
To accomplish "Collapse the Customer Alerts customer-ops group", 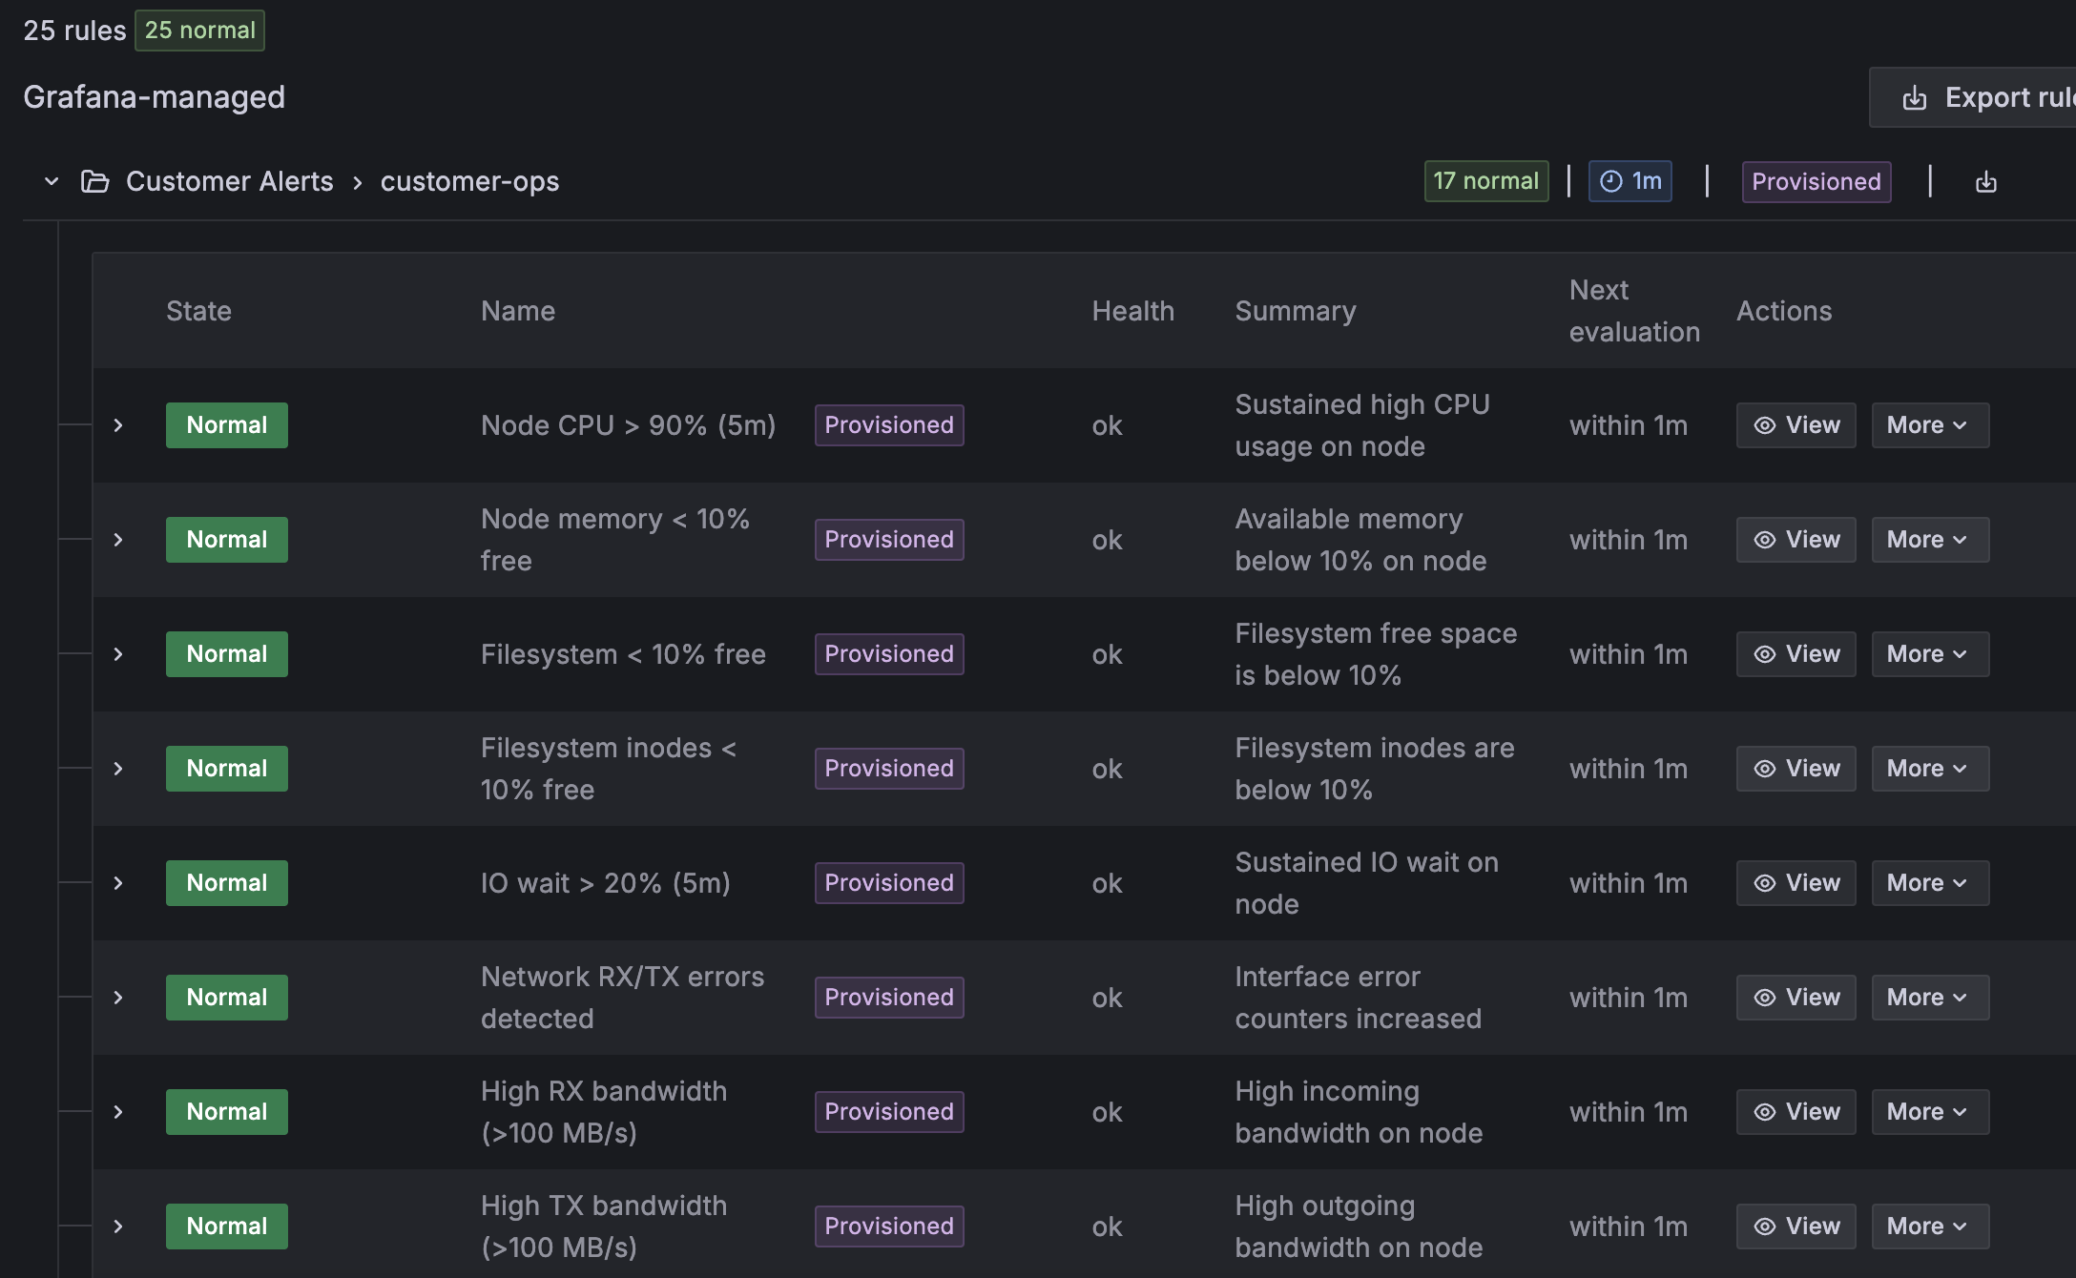I will [52, 181].
